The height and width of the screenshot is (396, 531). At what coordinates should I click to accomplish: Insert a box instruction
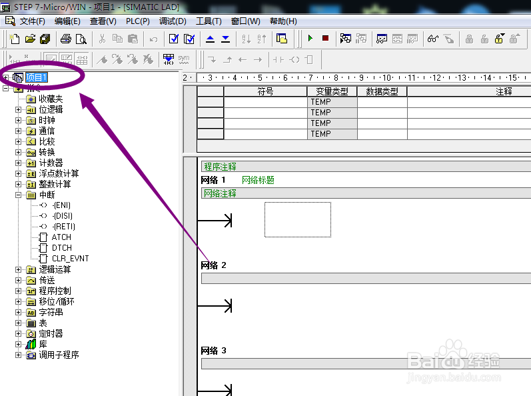point(309,59)
